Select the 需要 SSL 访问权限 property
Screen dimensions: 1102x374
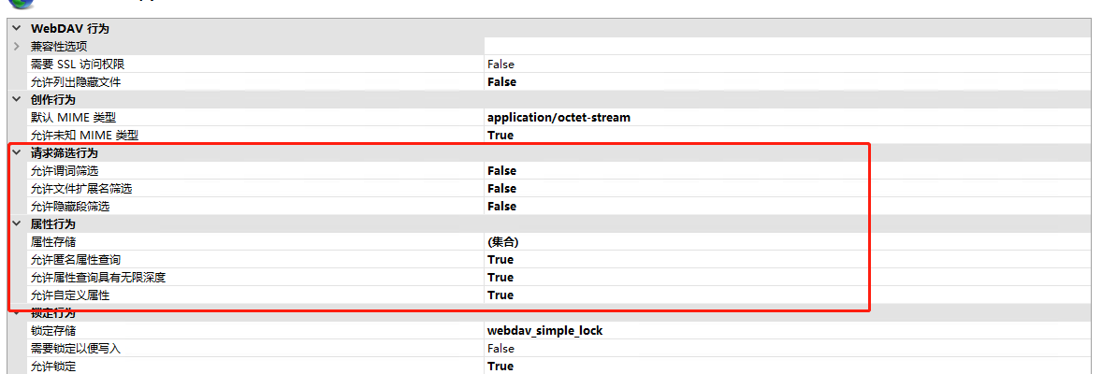tap(78, 64)
